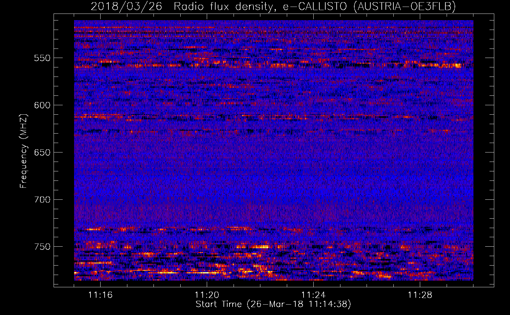Click the 11:20 time tick label
Image resolution: width=510 pixels, height=315 pixels.
(207, 295)
